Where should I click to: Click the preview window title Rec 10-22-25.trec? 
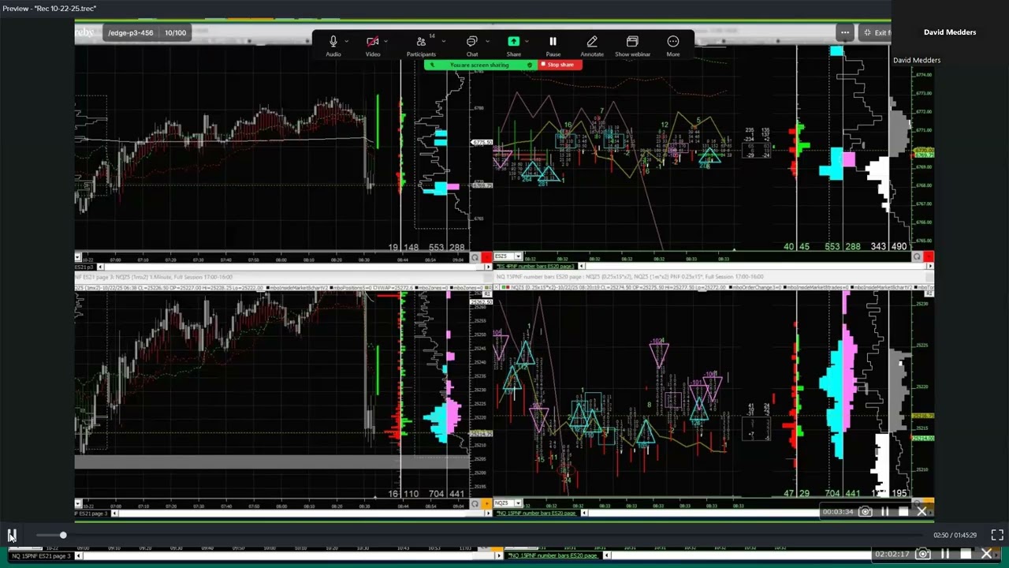tap(50, 8)
